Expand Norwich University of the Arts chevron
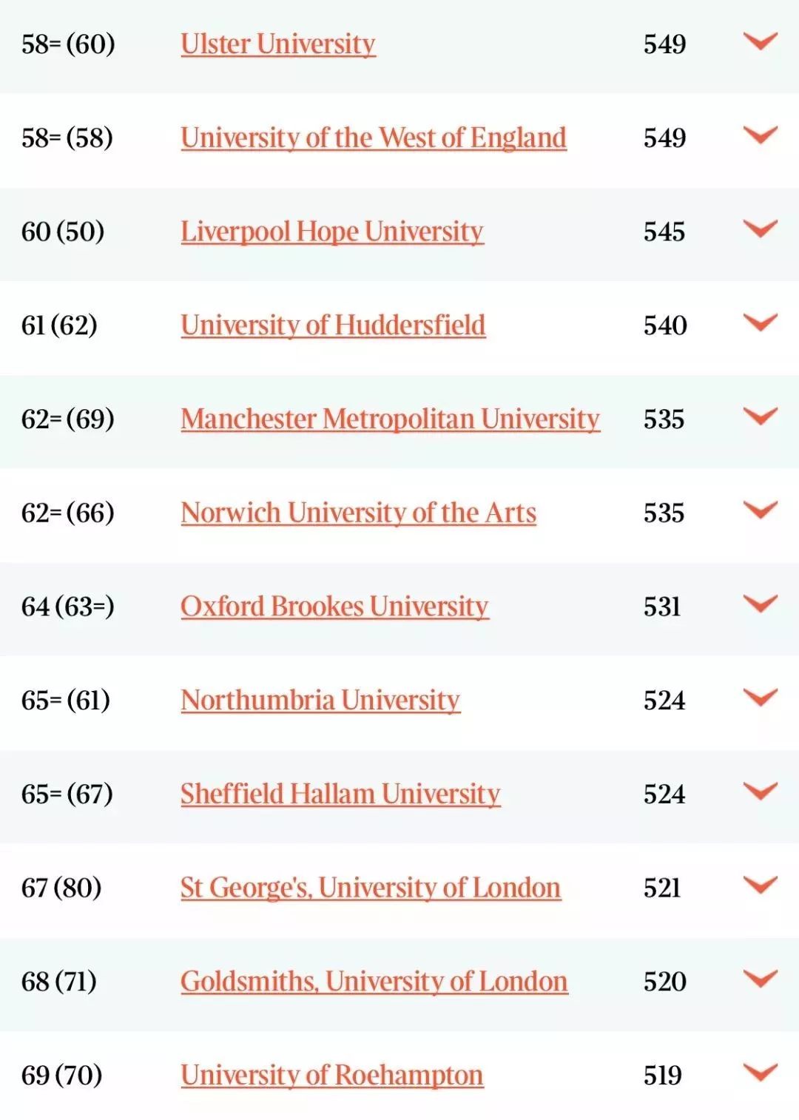The height and width of the screenshot is (1120, 799). 761,510
